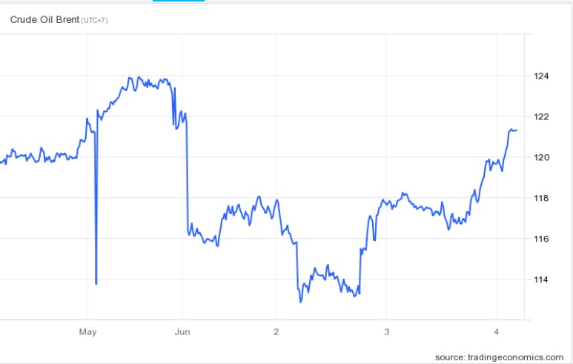Select the May label on date axis
Image resolution: width=573 pixels, height=364 pixels.
(x=88, y=331)
